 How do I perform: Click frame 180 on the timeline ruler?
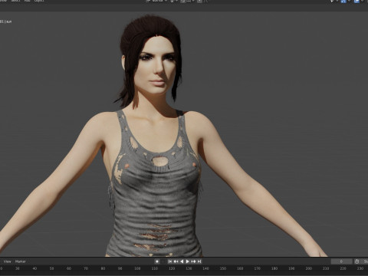[274, 268]
